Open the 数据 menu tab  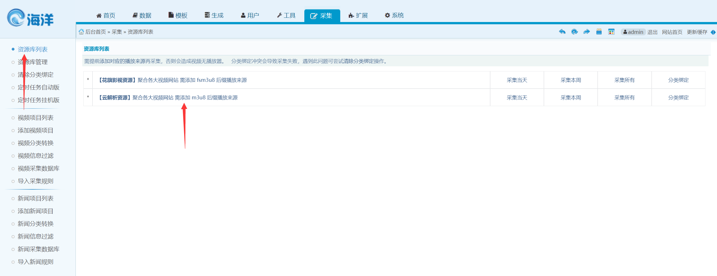pyautogui.click(x=142, y=16)
